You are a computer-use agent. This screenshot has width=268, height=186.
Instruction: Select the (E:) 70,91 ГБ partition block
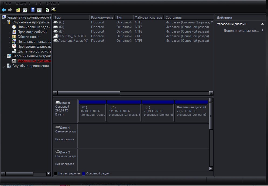(158, 111)
